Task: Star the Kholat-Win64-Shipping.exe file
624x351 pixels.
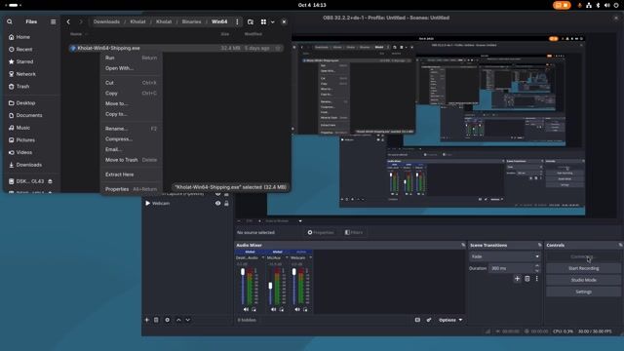Action: click(278, 48)
